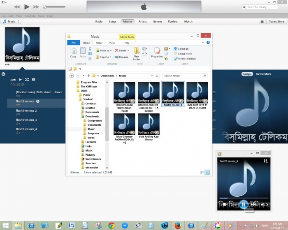This screenshot has height=230, width=288.
Task: Click the shuffle icon in album panel
Action: [x=26, y=79]
